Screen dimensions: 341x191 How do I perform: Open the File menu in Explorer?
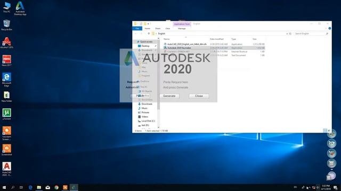click(x=137, y=28)
